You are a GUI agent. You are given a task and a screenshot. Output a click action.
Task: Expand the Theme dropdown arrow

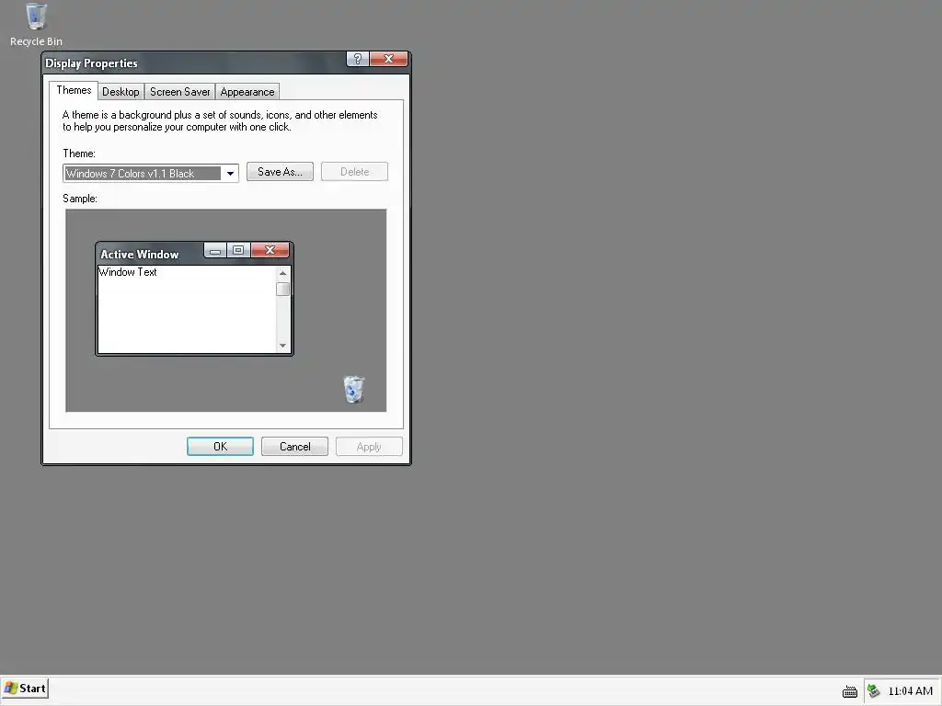click(230, 174)
